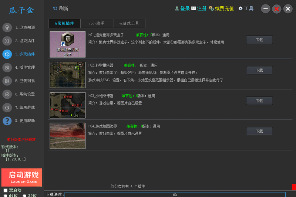Switch to the n.小助手 tab

97,23
